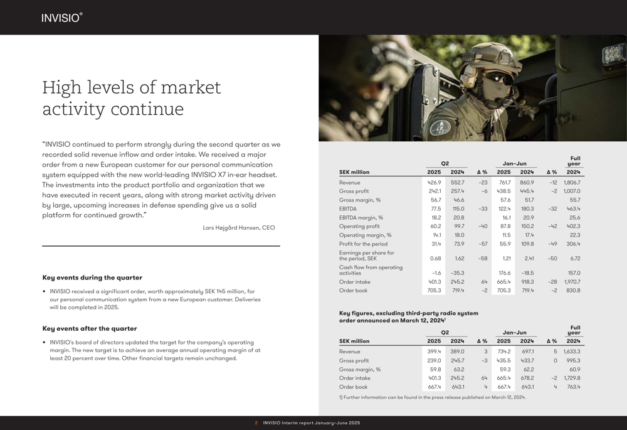Image resolution: width=627 pixels, height=430 pixels.
Task: Click the Q2 2025 Gross profit value 242.1
Action: coord(435,191)
